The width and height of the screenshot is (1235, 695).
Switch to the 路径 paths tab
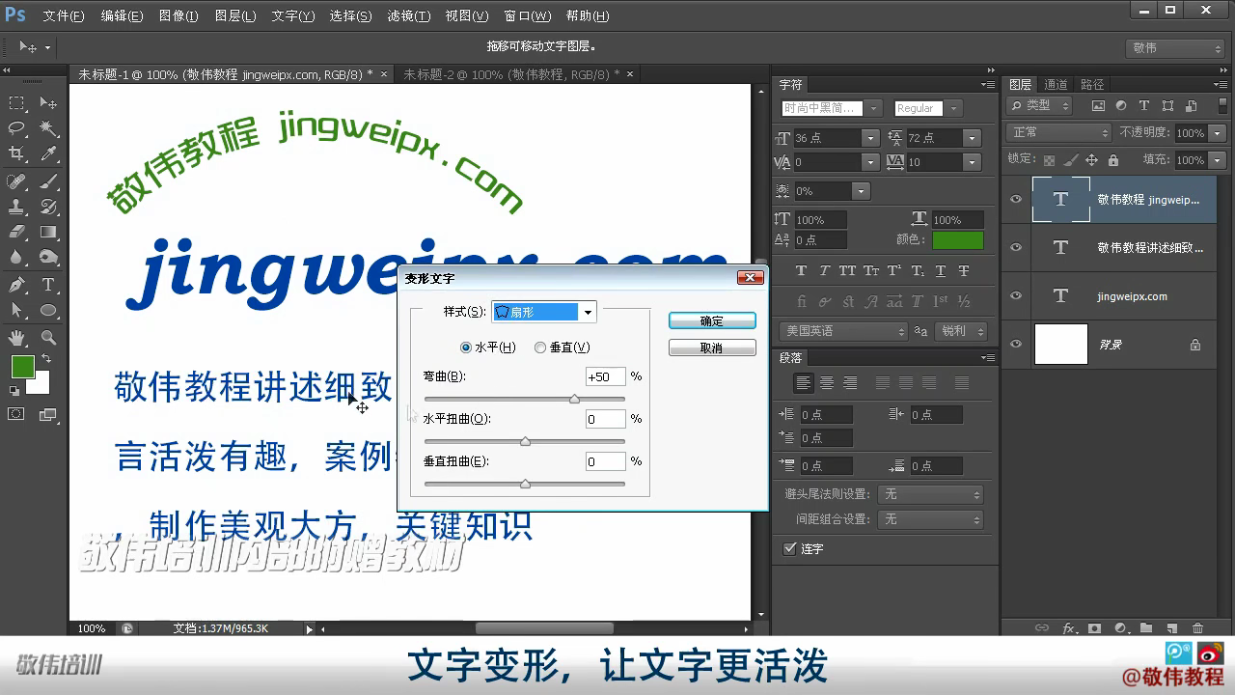pyautogui.click(x=1092, y=85)
